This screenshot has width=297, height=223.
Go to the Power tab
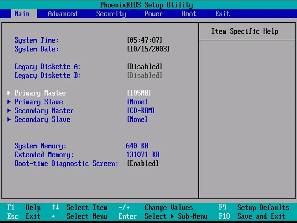tap(154, 14)
